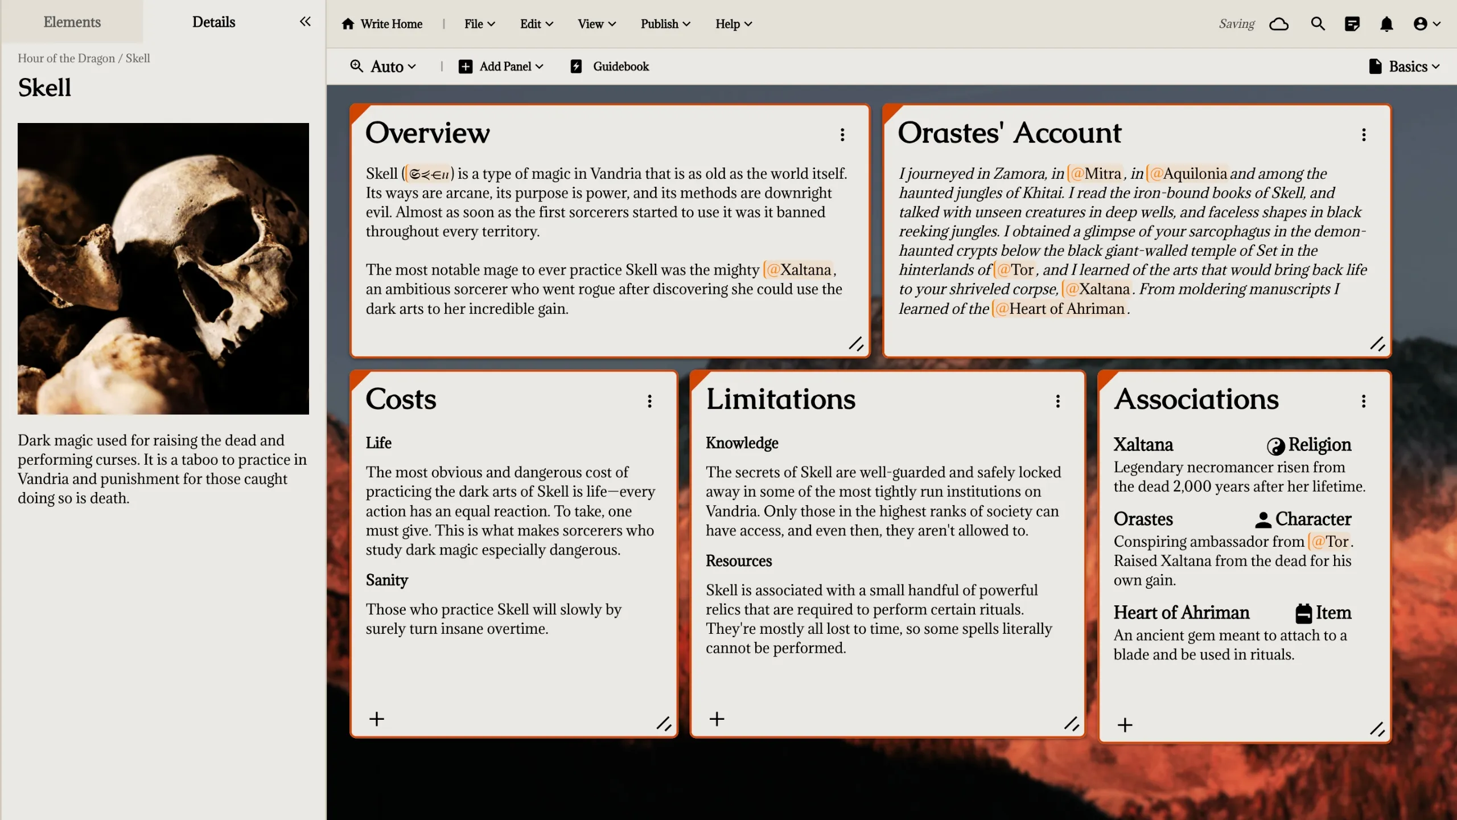The width and height of the screenshot is (1457, 820).
Task: Switch to the Elements tab
Action: 72,22
